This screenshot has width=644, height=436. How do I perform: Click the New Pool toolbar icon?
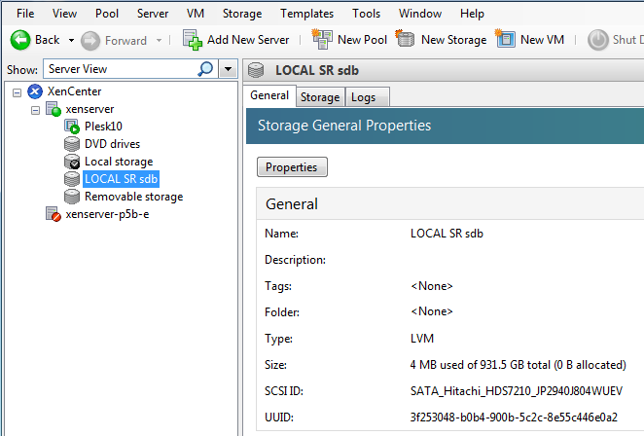(321, 40)
